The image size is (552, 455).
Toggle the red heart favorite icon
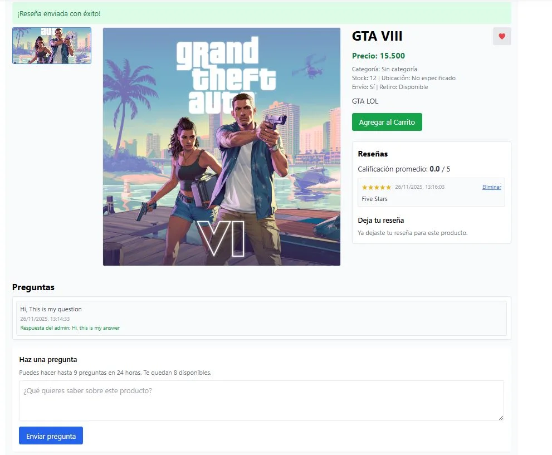coord(502,36)
